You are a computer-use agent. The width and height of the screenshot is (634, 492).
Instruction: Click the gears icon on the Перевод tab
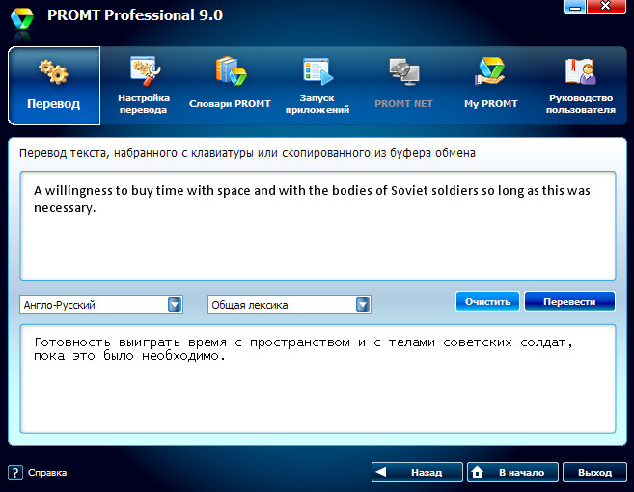pos(54,72)
